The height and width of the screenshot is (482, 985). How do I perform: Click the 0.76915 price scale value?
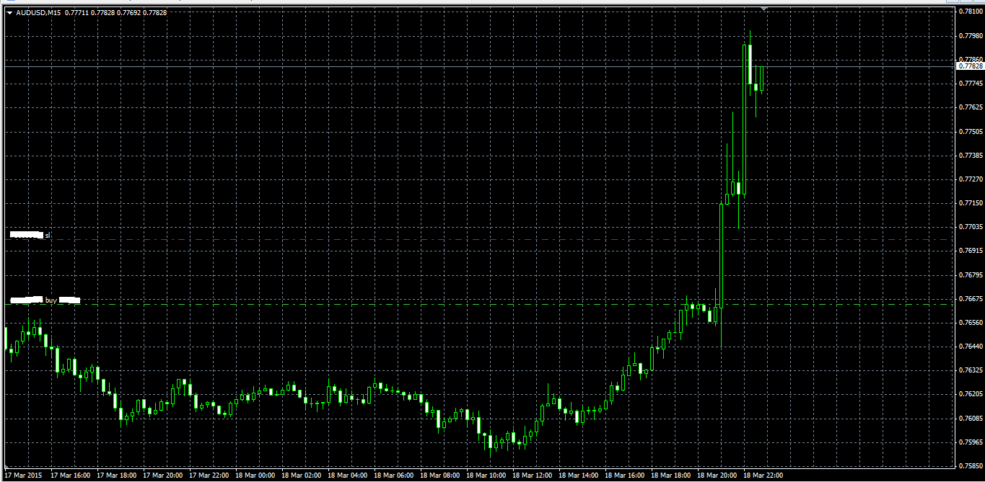(971, 251)
